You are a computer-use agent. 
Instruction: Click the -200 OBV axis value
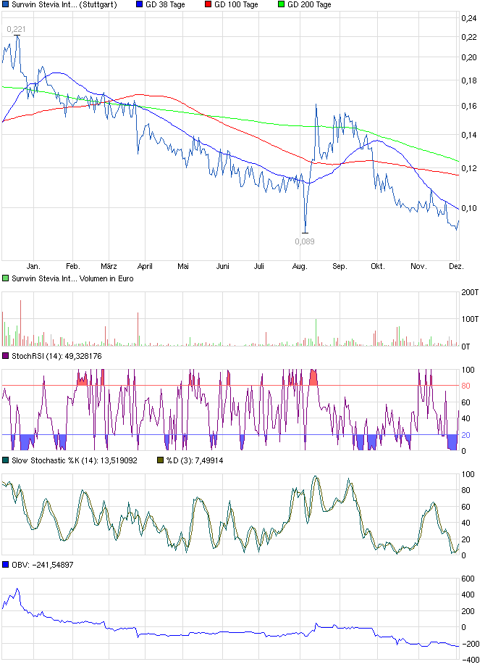470,644
